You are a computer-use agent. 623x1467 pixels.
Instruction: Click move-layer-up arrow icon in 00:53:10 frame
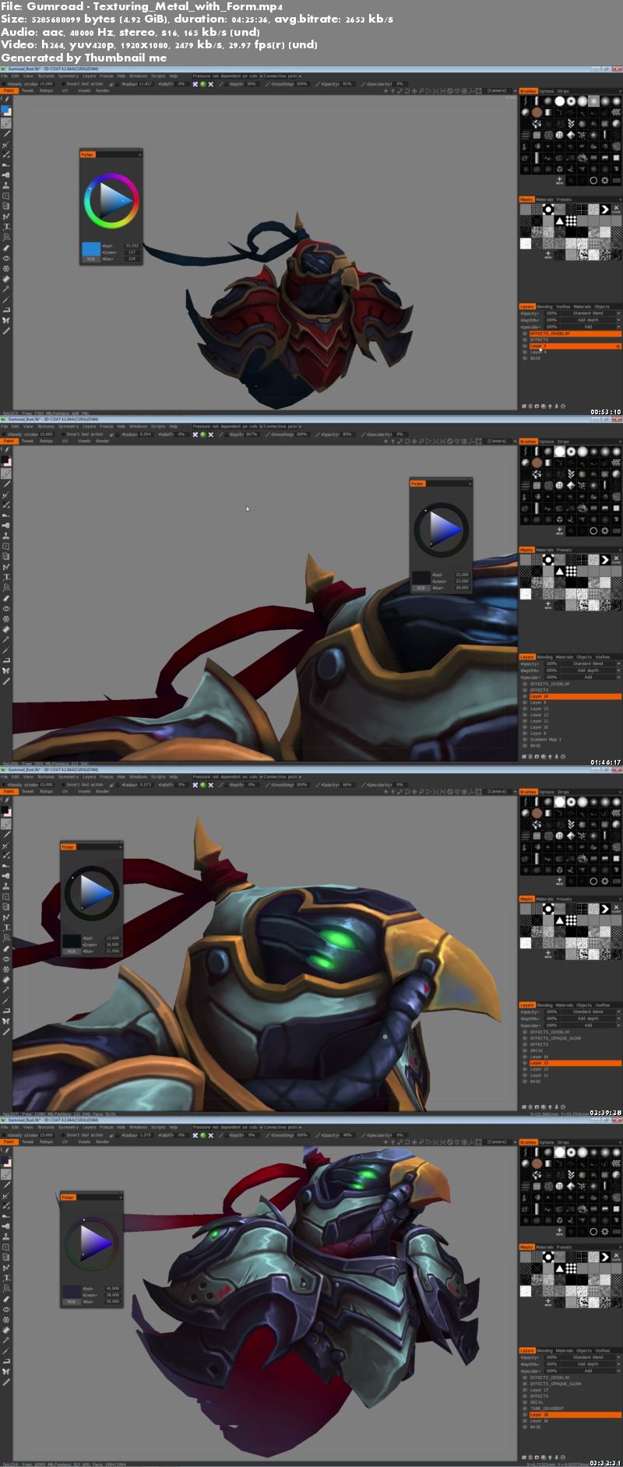point(550,406)
